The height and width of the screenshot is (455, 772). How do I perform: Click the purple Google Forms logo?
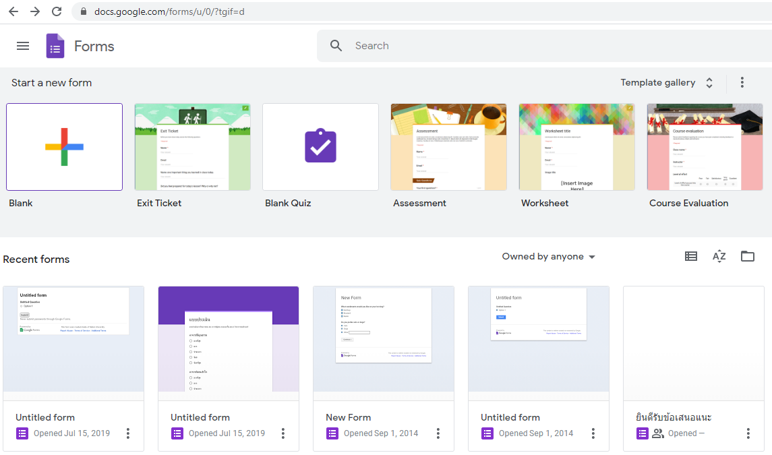(55, 46)
